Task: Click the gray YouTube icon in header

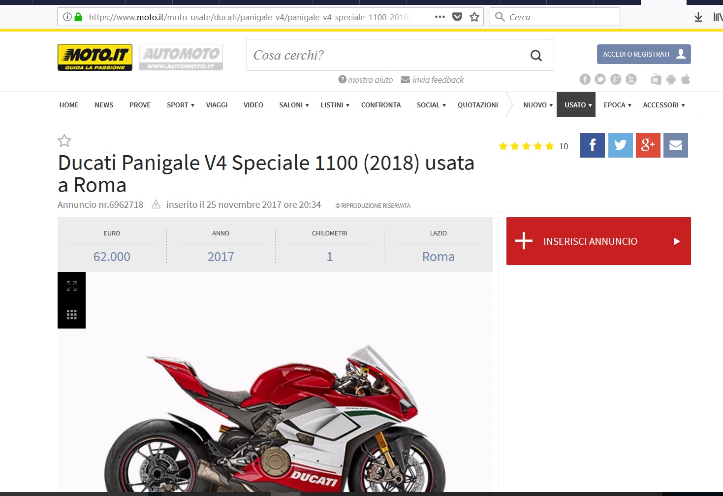Action: 631,79
